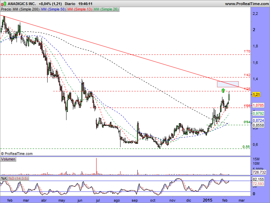Click the 1'25 resistance level label
This screenshot has height=203, width=270.
coord(247,89)
